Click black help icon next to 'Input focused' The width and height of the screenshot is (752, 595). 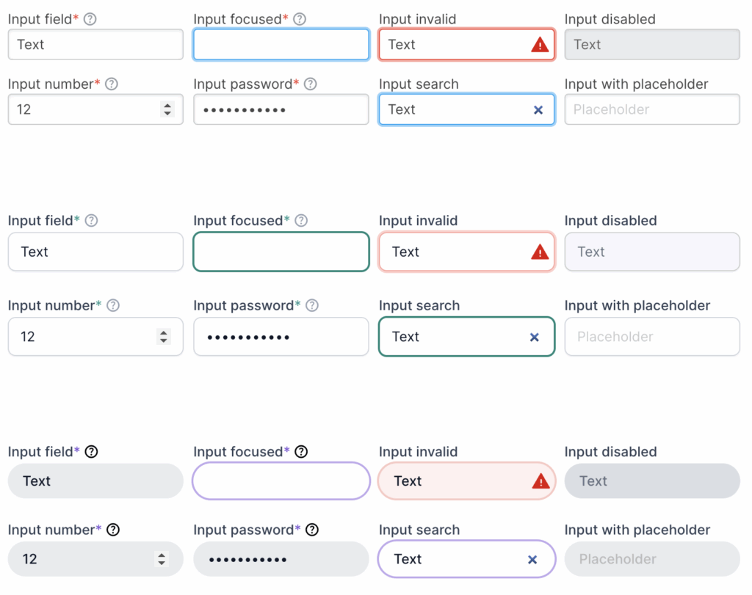click(x=301, y=452)
